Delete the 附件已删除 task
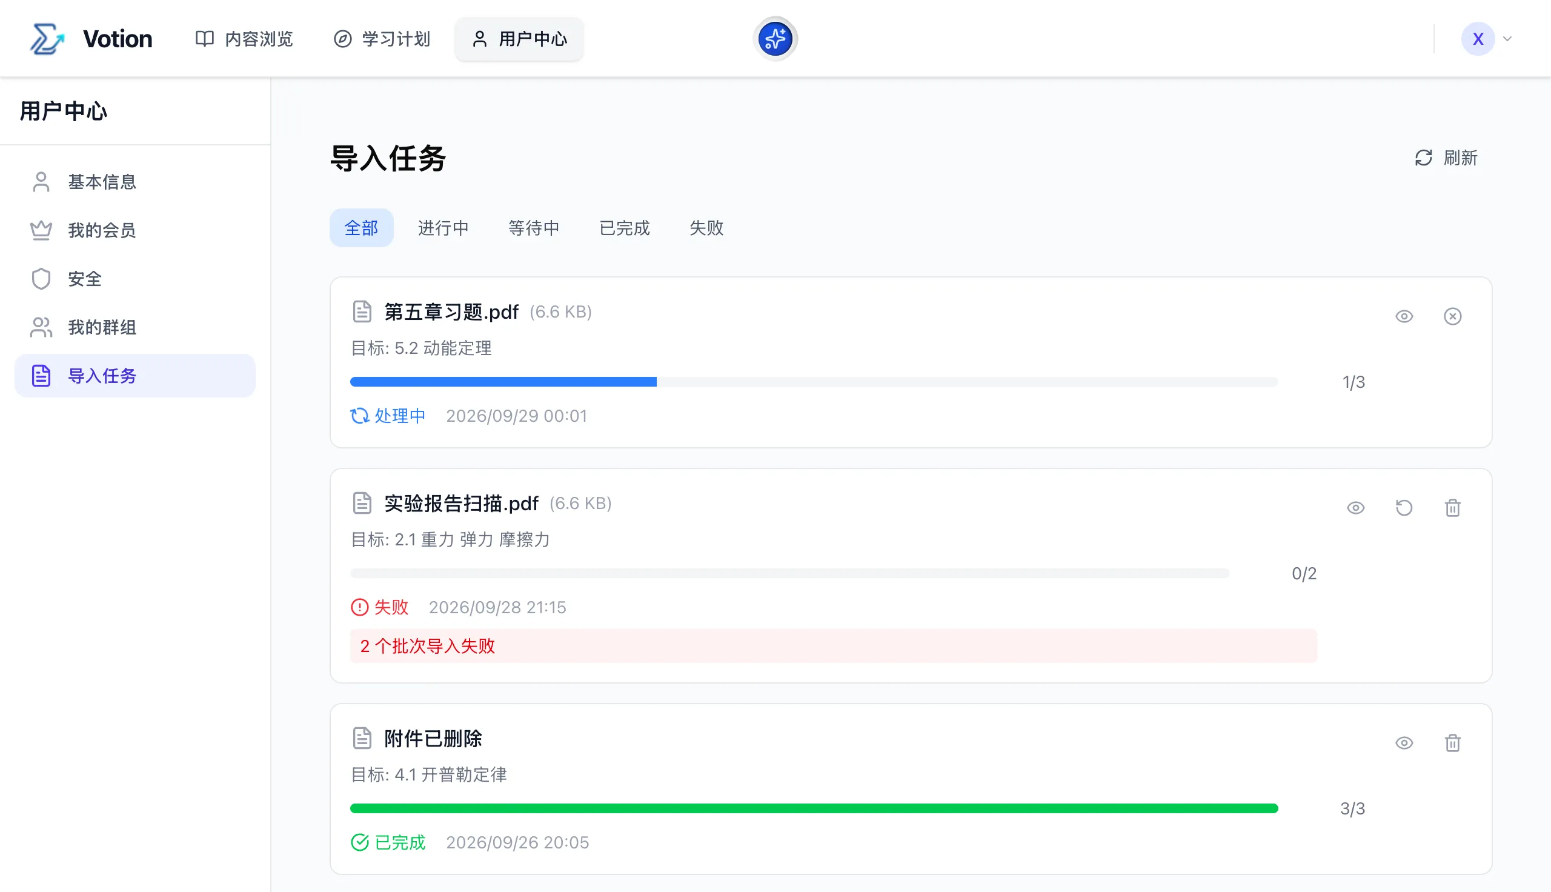Viewport: 1551px width, 892px height. pos(1452,743)
